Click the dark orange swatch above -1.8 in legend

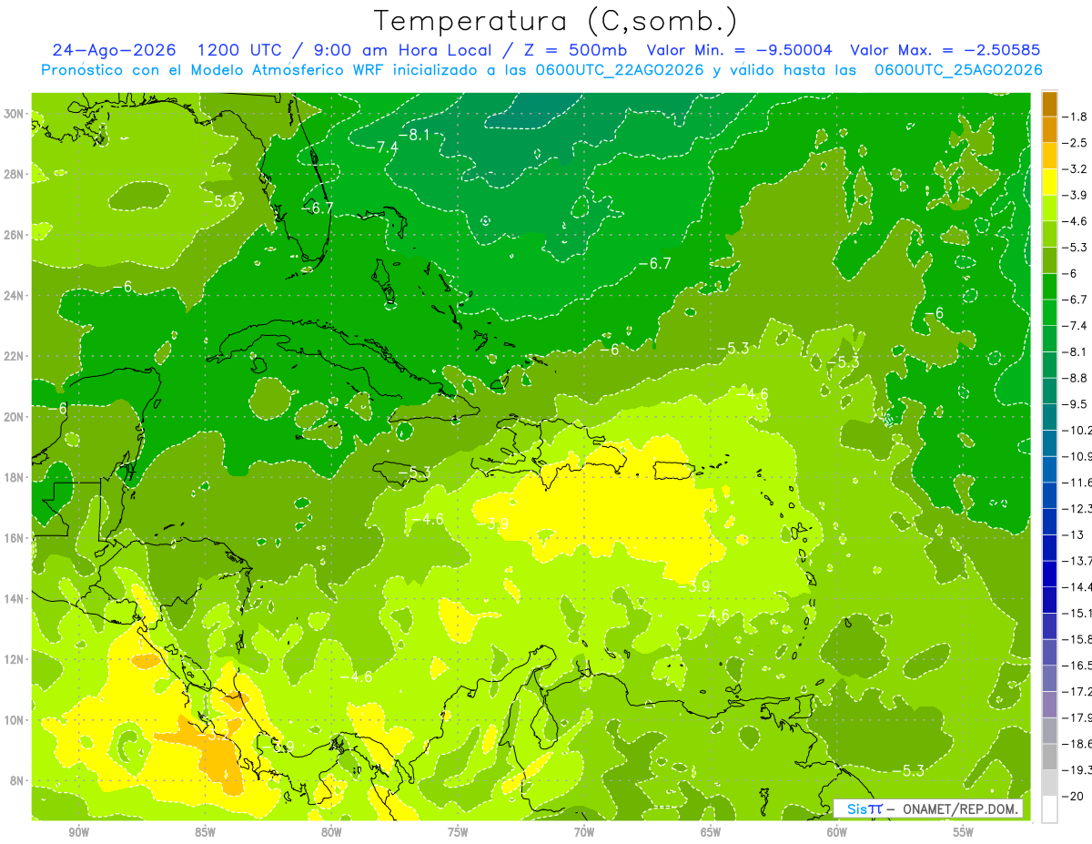1049,104
